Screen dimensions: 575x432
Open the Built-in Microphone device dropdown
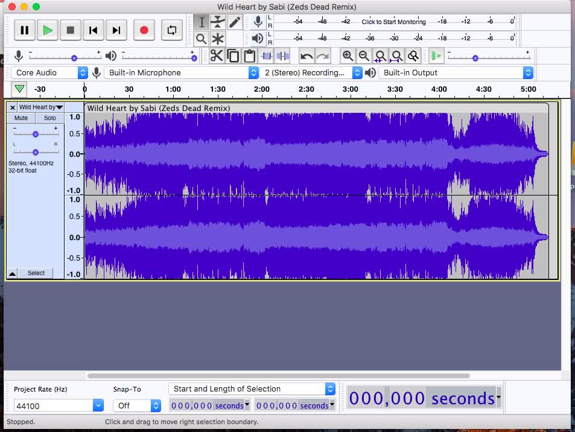(182, 72)
